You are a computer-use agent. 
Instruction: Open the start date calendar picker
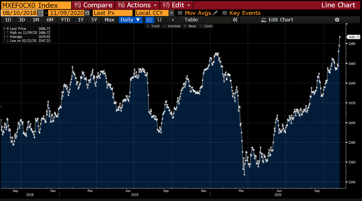tap(40, 13)
